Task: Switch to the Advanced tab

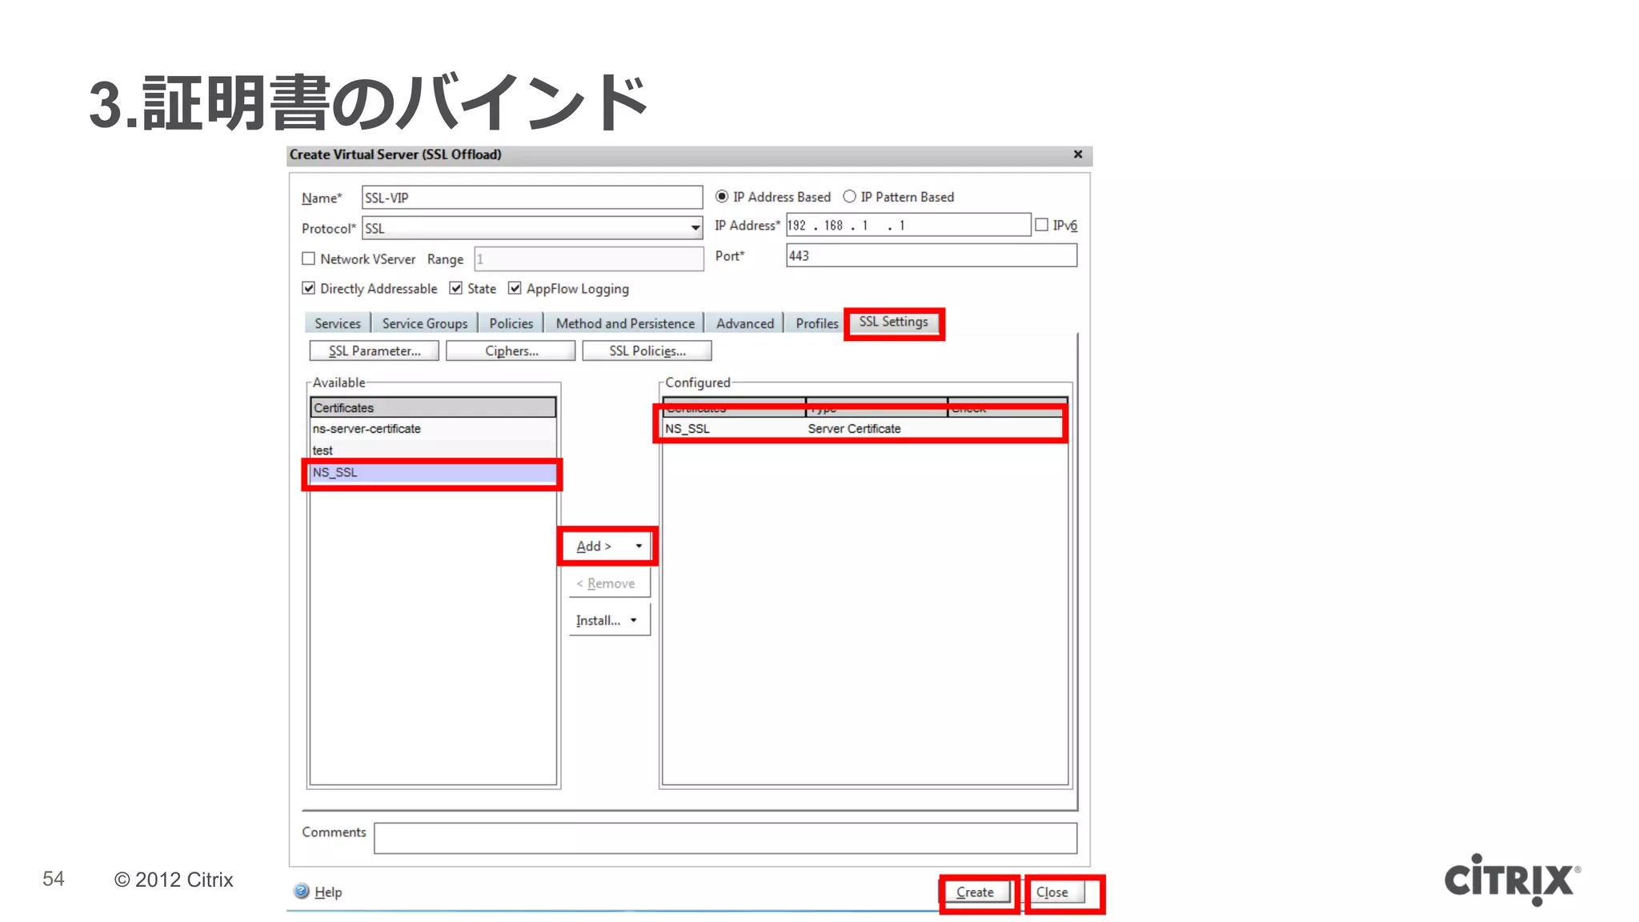Action: click(x=745, y=323)
